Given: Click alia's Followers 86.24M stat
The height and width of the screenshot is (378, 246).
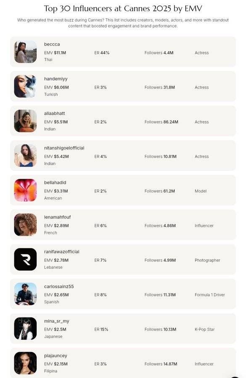Looking at the screenshot, I should tap(161, 122).
